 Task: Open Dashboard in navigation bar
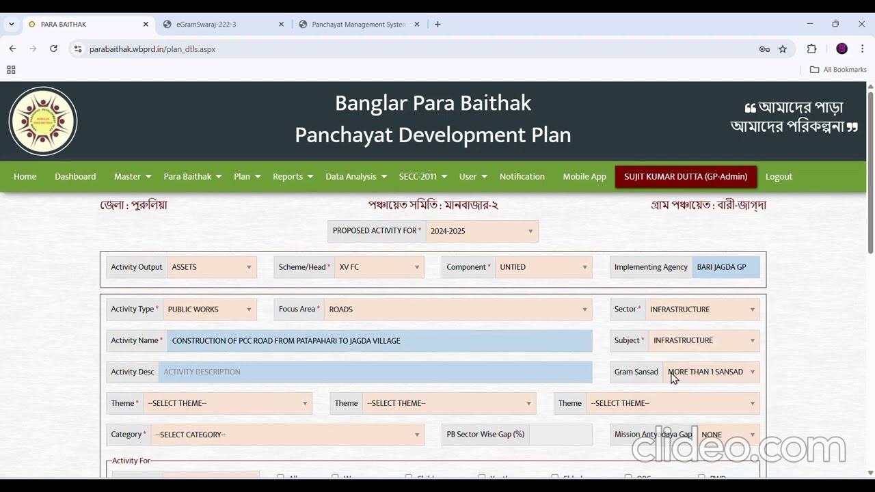[75, 176]
